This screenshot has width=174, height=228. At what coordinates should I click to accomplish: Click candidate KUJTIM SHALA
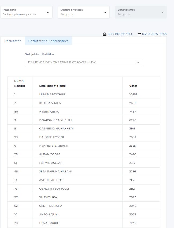50,103
